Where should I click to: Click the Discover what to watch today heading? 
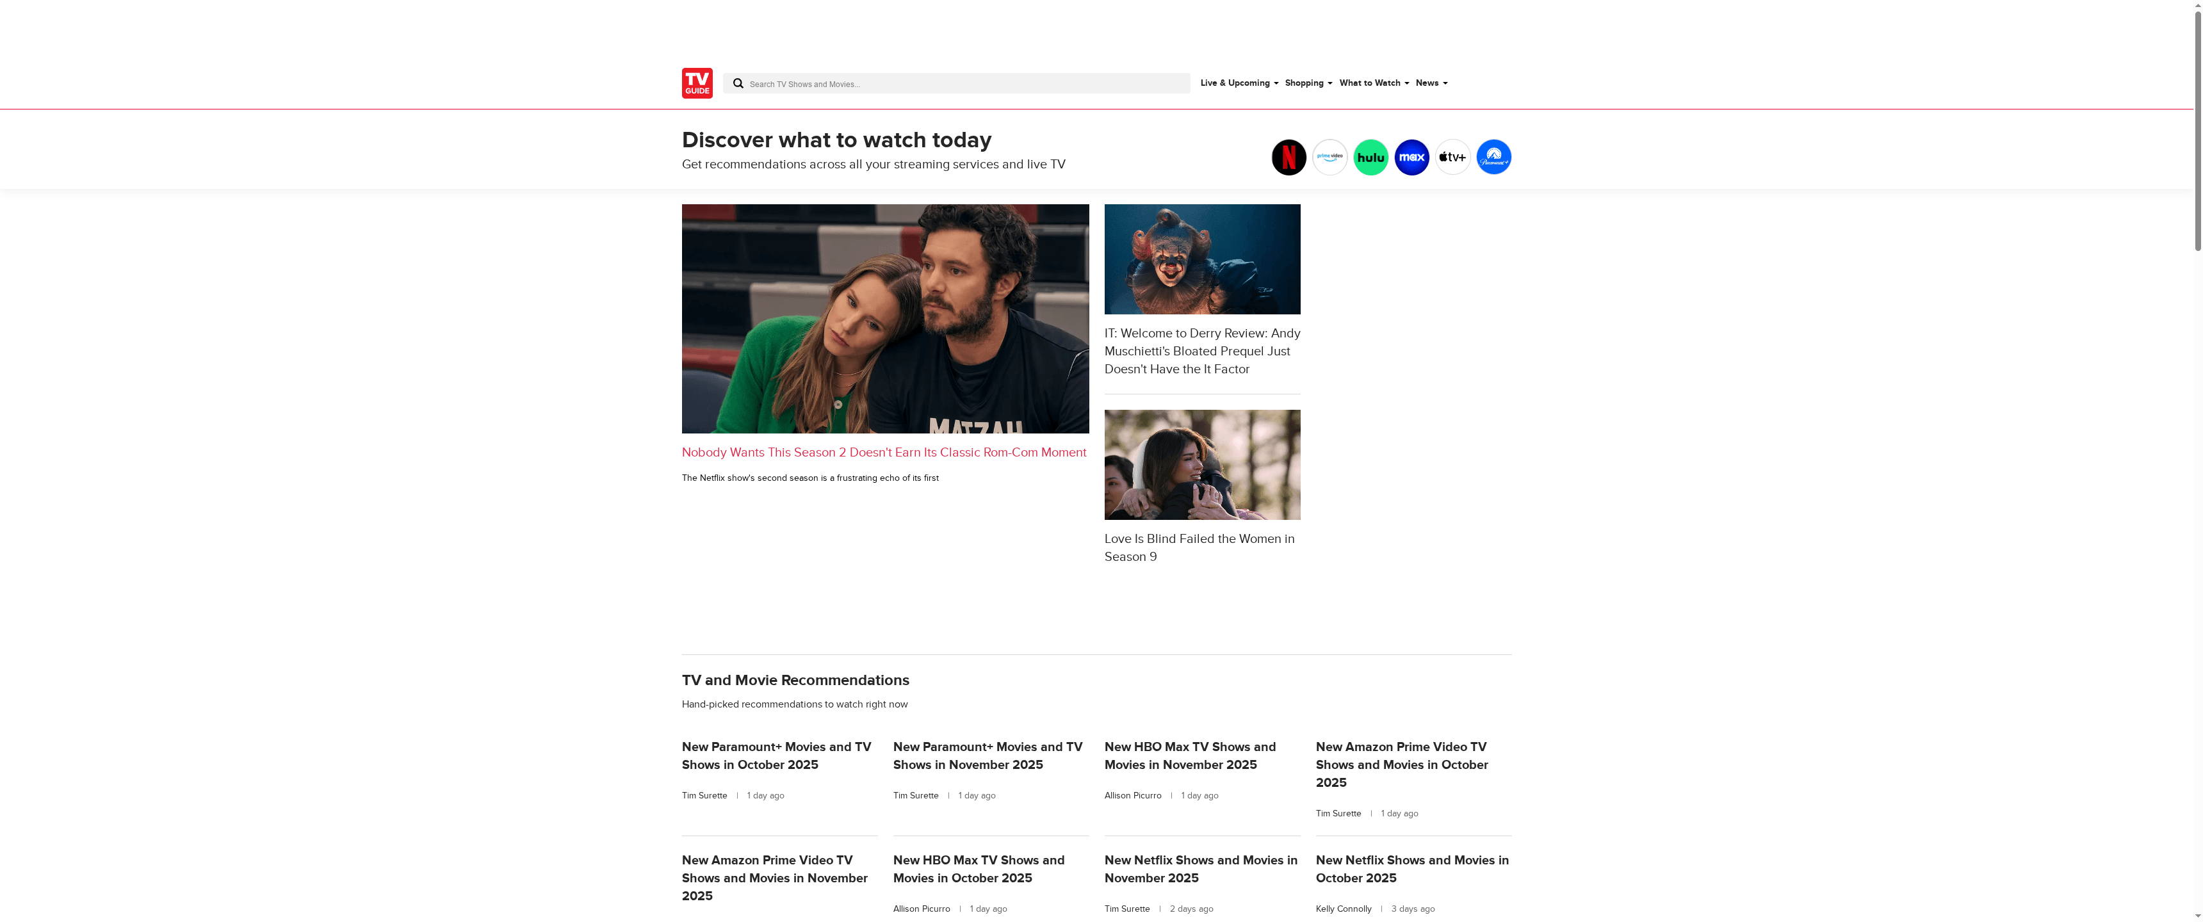[836, 140]
